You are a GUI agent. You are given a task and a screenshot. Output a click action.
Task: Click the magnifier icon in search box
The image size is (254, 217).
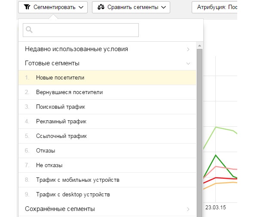click(29, 30)
